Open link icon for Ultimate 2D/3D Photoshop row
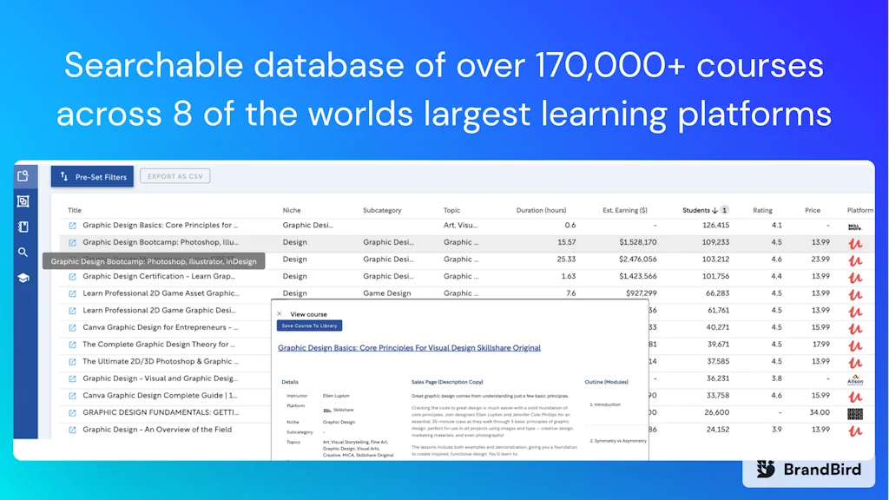 pyautogui.click(x=72, y=362)
